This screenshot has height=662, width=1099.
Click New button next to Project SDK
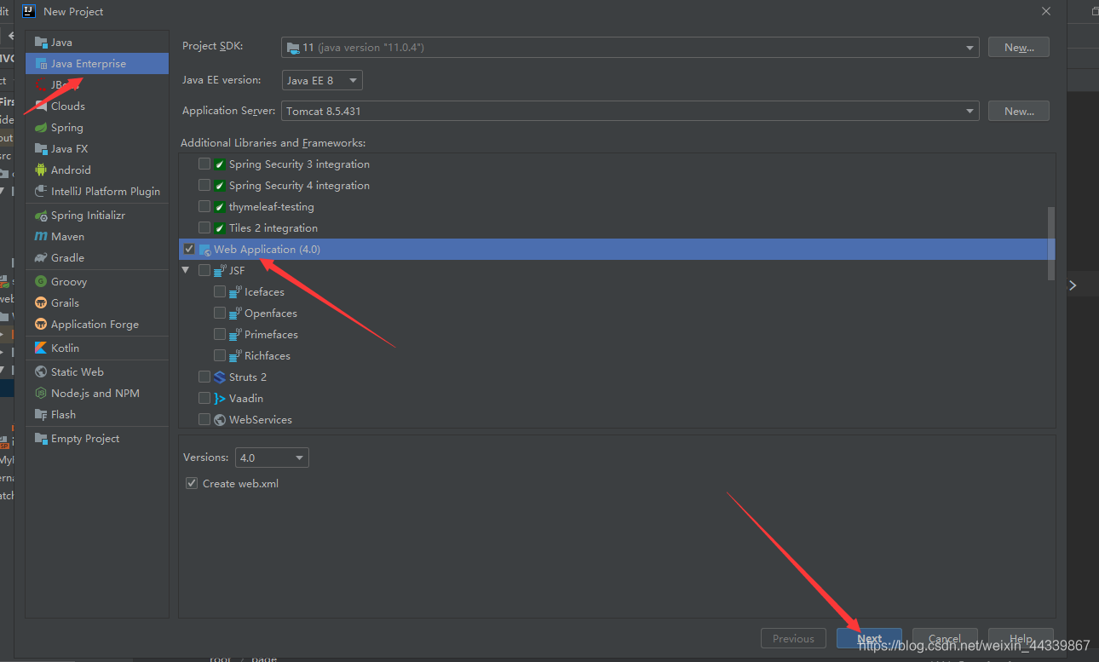(1019, 48)
